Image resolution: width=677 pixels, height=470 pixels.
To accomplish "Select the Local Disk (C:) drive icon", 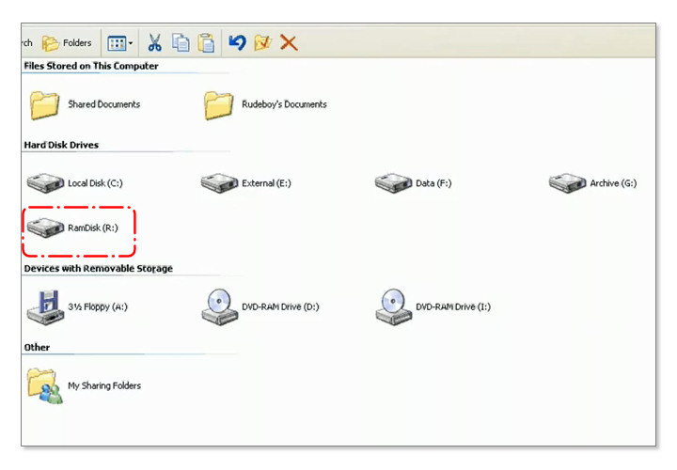I will pyautogui.click(x=45, y=183).
